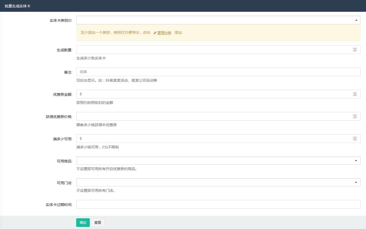Decrease 满多少可用 with the down arrow
Viewport: 366px width, 229px height.
355,140
